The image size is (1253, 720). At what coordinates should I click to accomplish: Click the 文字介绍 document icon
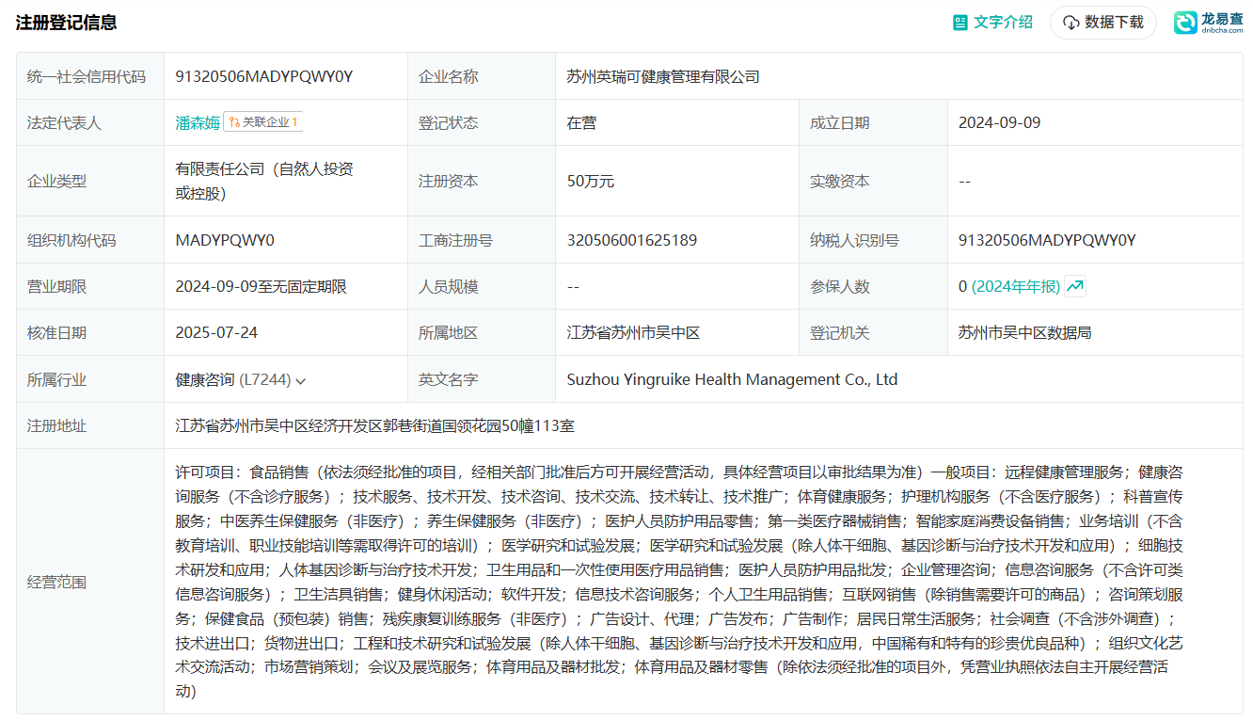960,22
